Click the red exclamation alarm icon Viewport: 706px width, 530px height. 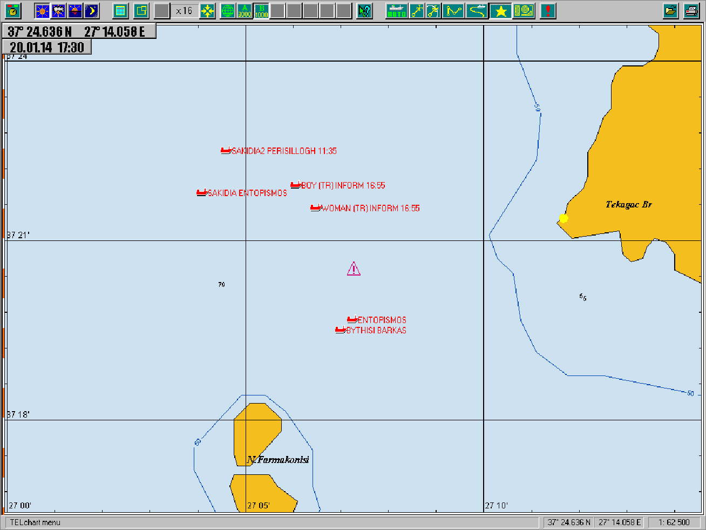point(548,11)
